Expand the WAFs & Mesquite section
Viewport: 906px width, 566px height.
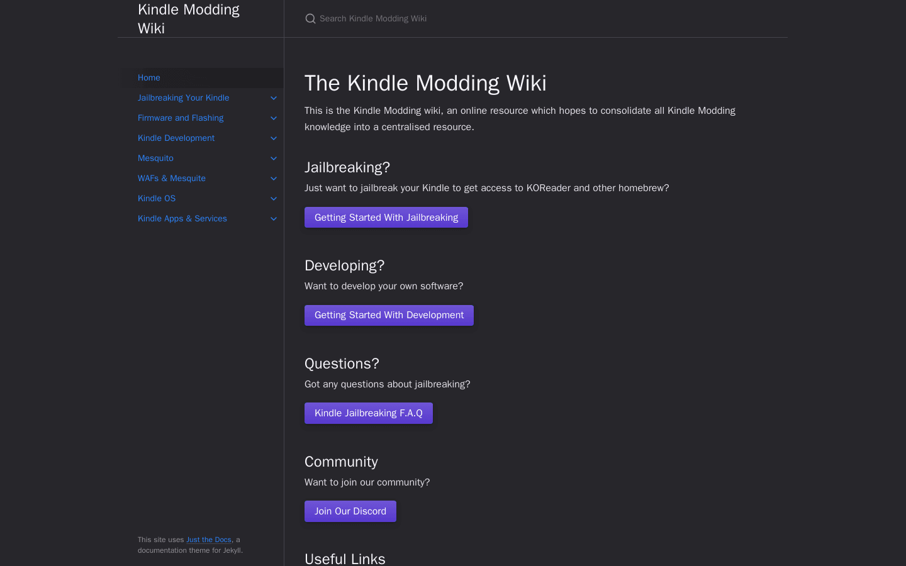pos(274,178)
